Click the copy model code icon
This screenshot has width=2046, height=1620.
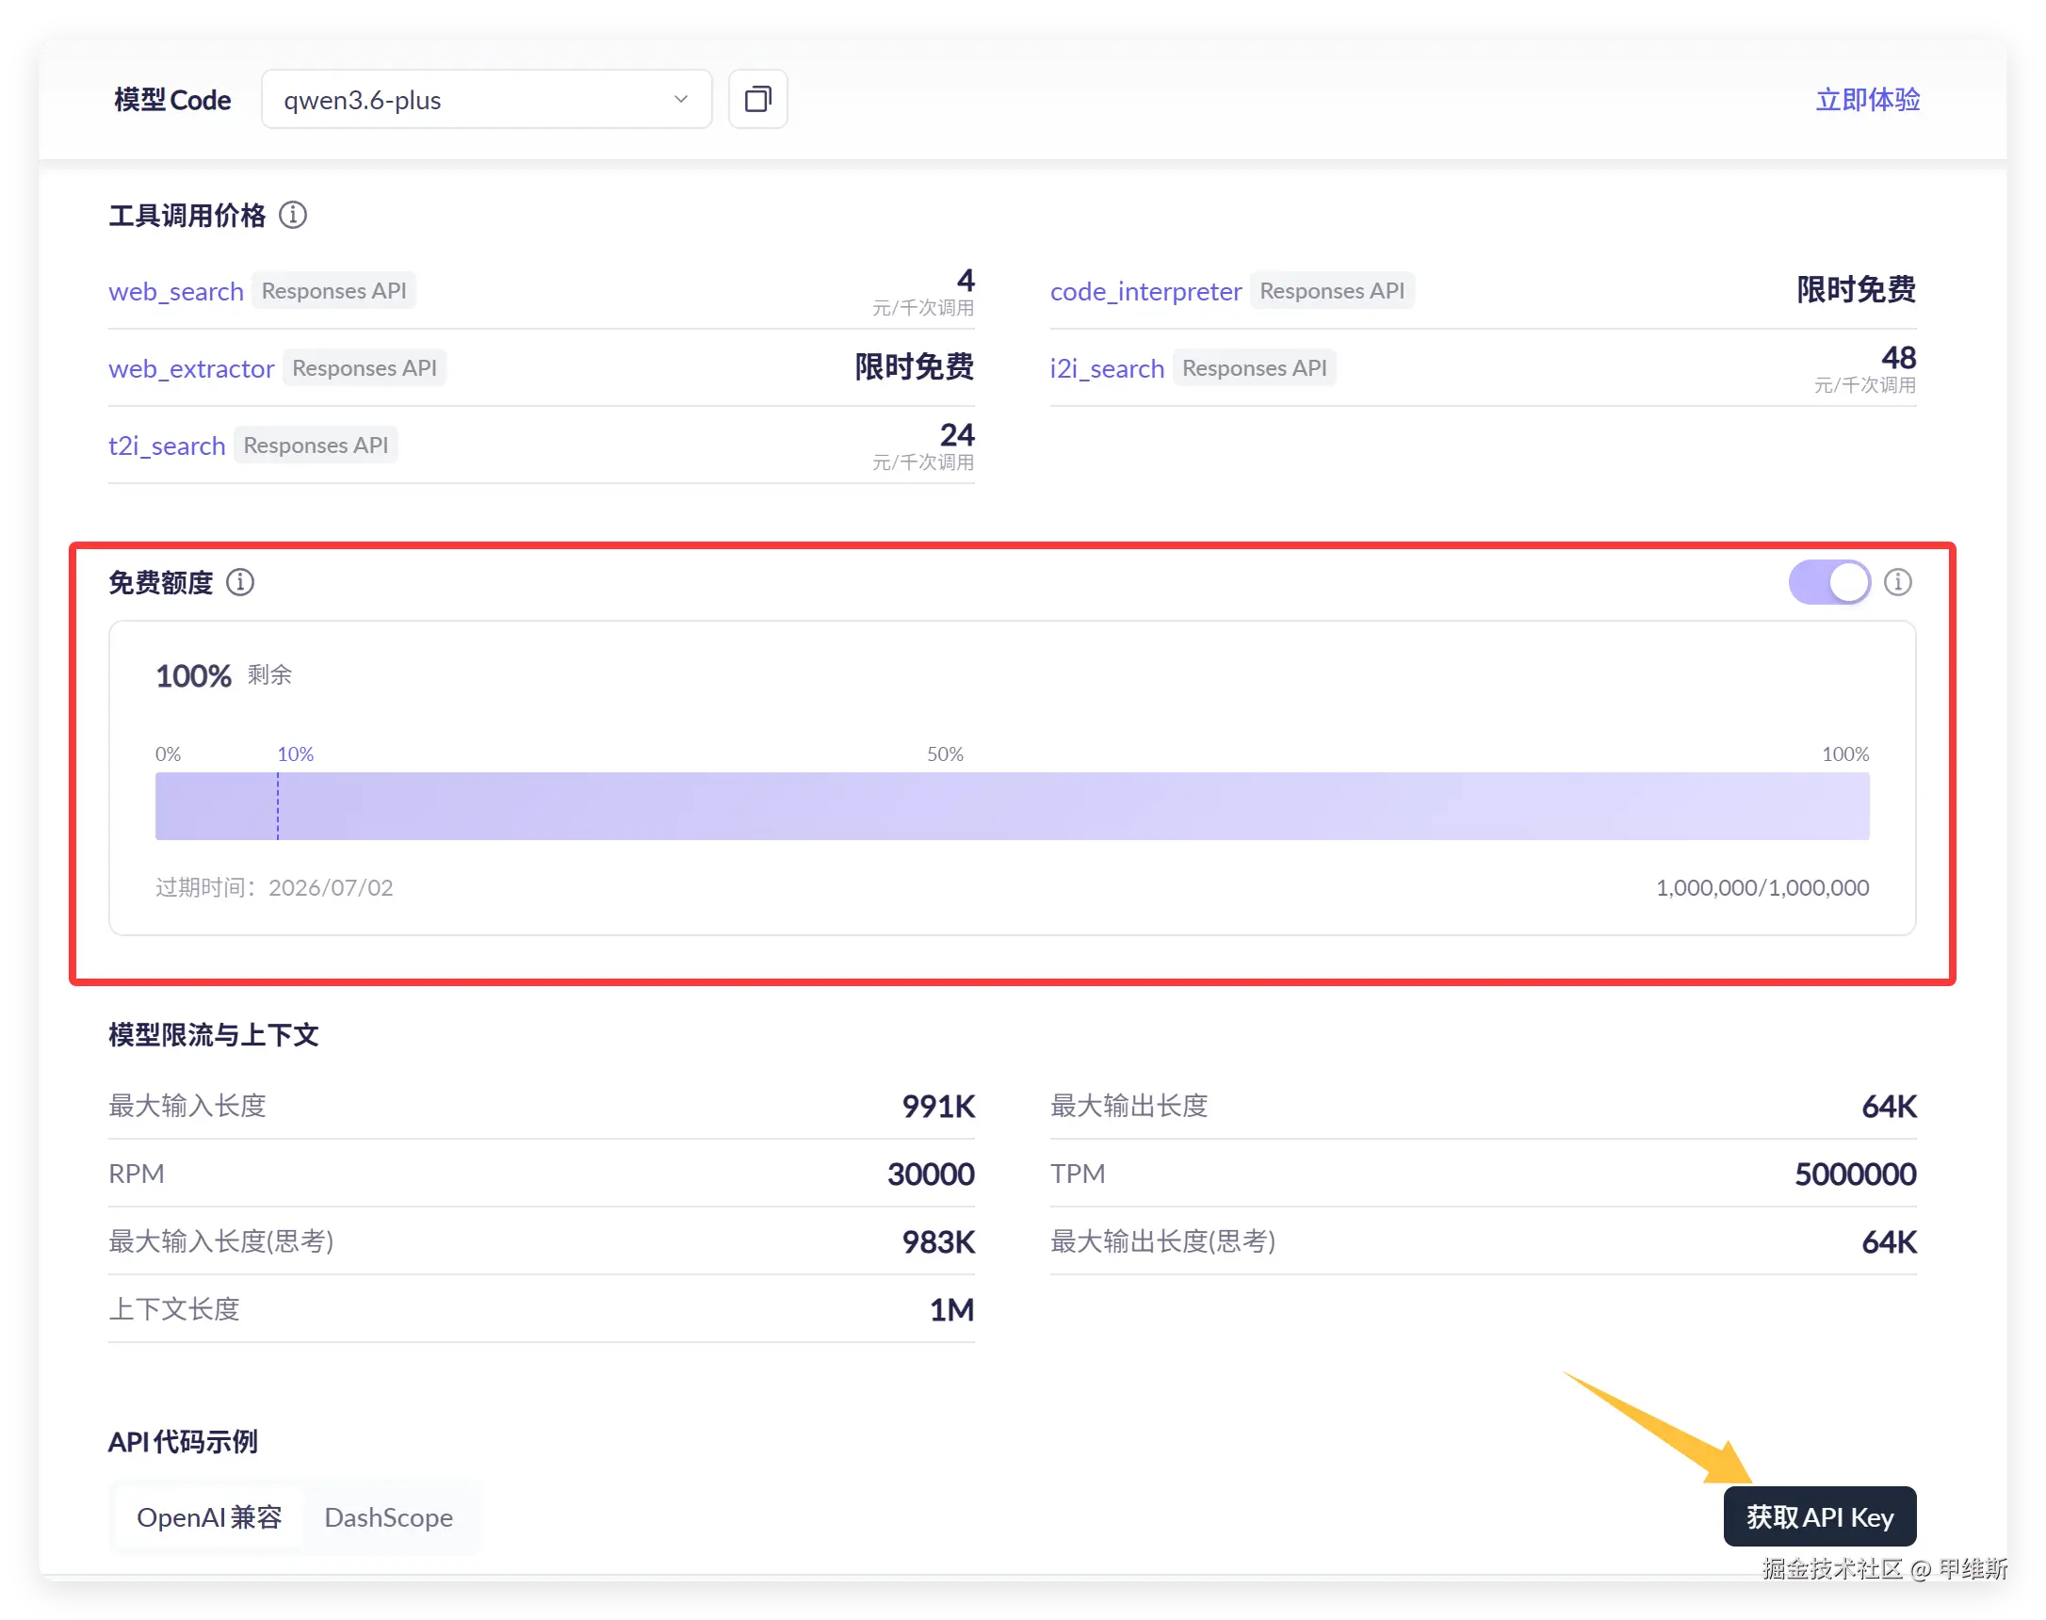(x=757, y=99)
